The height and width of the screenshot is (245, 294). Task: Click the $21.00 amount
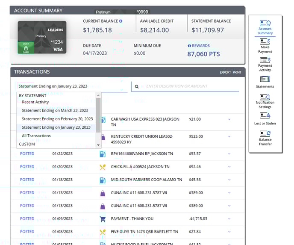pyautogui.click(x=195, y=119)
